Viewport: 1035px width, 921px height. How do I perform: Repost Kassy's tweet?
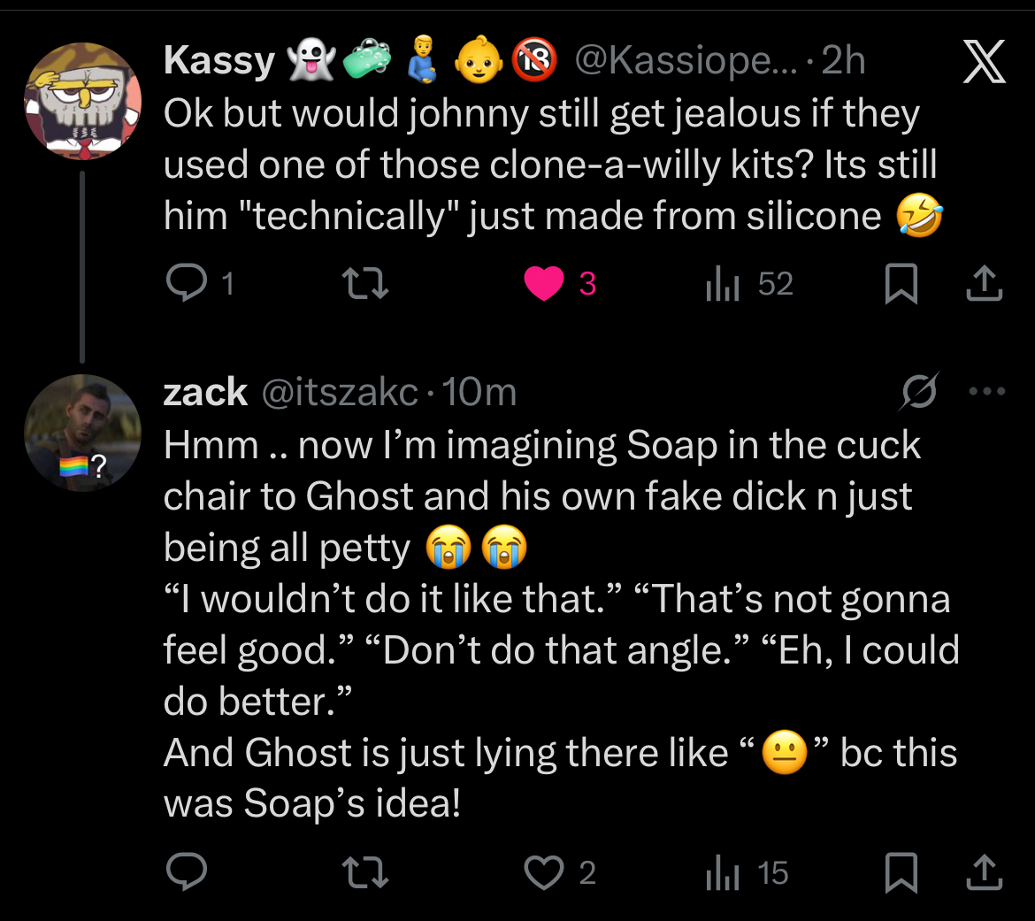click(364, 284)
